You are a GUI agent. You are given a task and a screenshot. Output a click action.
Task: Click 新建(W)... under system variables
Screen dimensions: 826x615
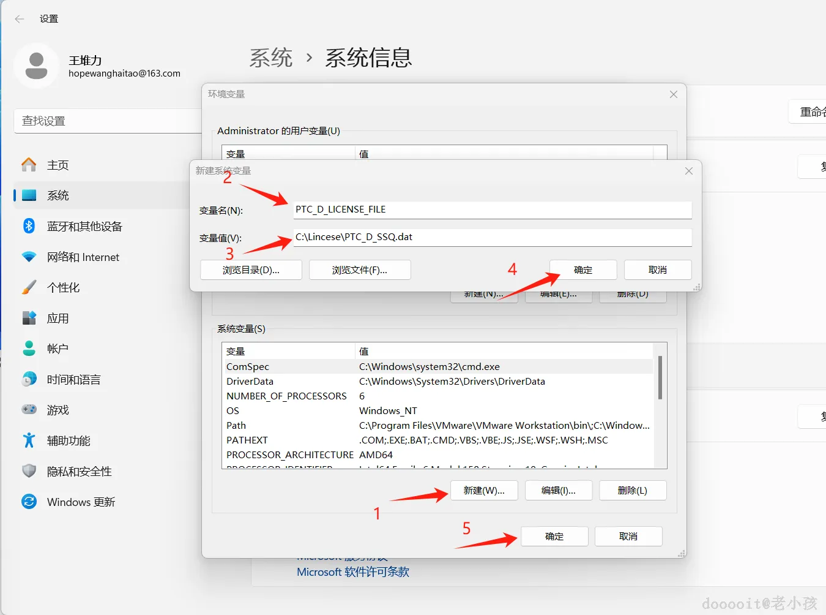pyautogui.click(x=484, y=491)
